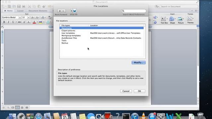
Task: Select the Documents file type row
Action: tap(102, 28)
